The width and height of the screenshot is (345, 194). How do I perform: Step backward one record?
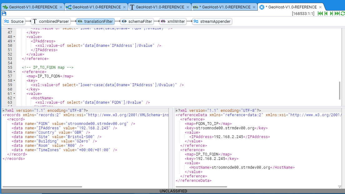coord(326,13)
